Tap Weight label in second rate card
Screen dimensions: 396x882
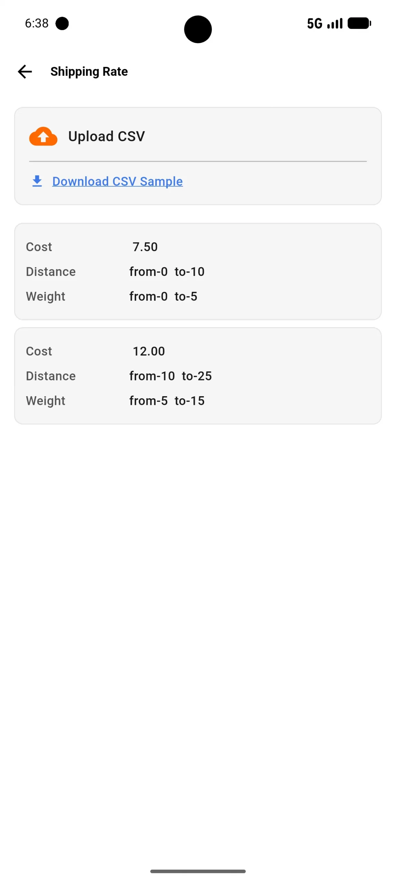tap(45, 401)
